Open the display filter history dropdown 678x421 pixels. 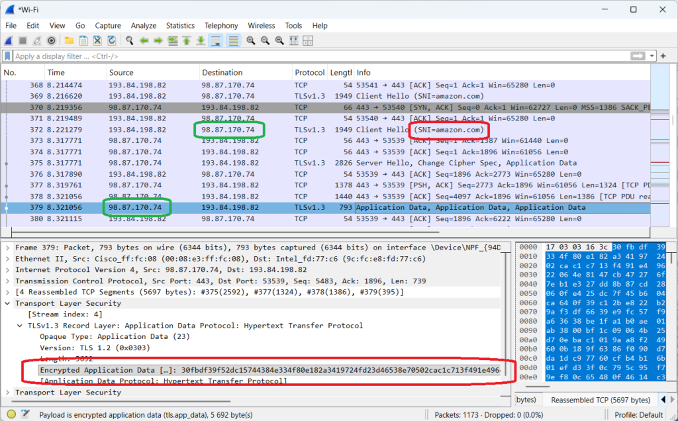pyautogui.click(x=653, y=56)
